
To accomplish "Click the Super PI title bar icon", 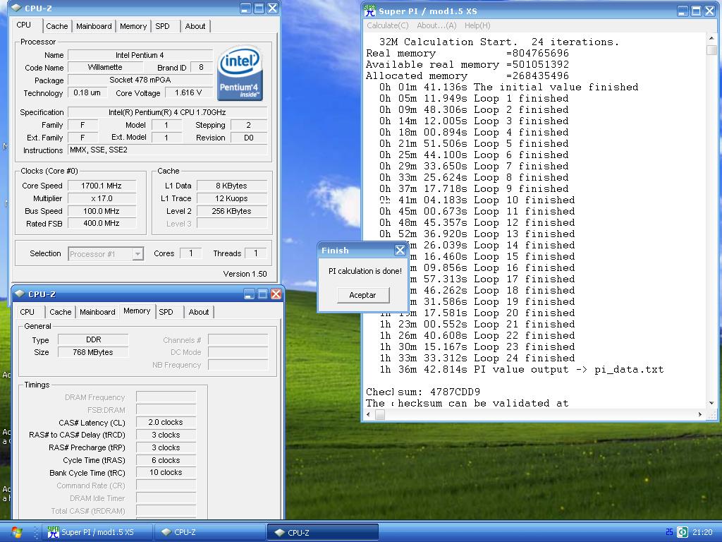I will tap(369, 10).
